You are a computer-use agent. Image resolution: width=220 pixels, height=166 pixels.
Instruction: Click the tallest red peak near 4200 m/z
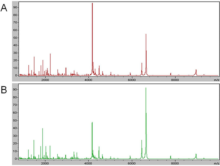pos(92,4)
